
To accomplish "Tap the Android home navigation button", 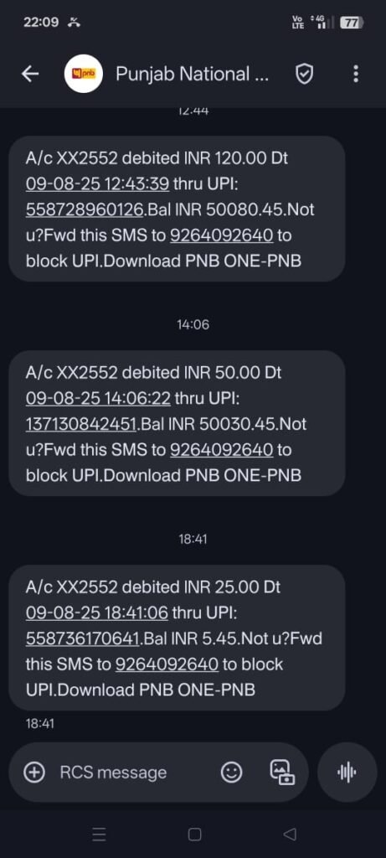I will (x=194, y=835).
